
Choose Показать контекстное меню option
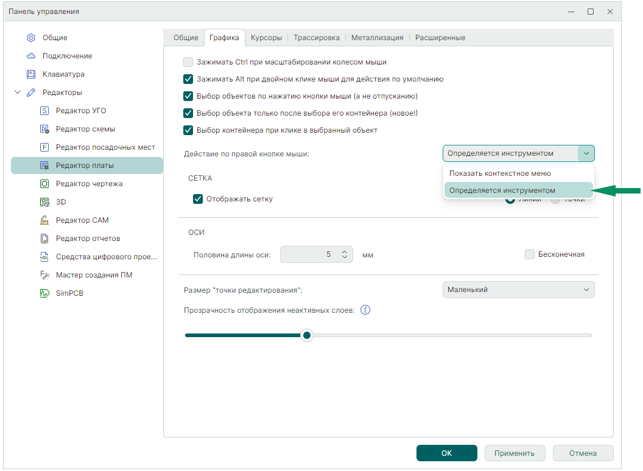click(499, 173)
